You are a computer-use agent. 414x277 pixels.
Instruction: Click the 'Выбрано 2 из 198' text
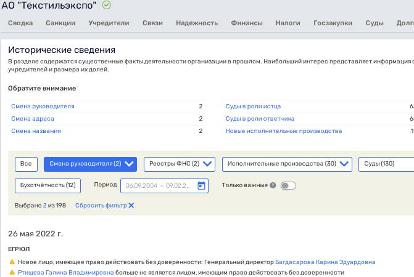40,206
